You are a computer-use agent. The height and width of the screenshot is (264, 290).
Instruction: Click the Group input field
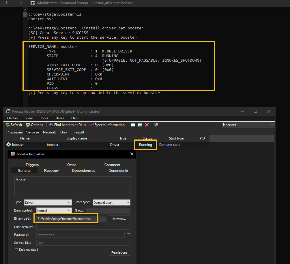tap(108, 210)
